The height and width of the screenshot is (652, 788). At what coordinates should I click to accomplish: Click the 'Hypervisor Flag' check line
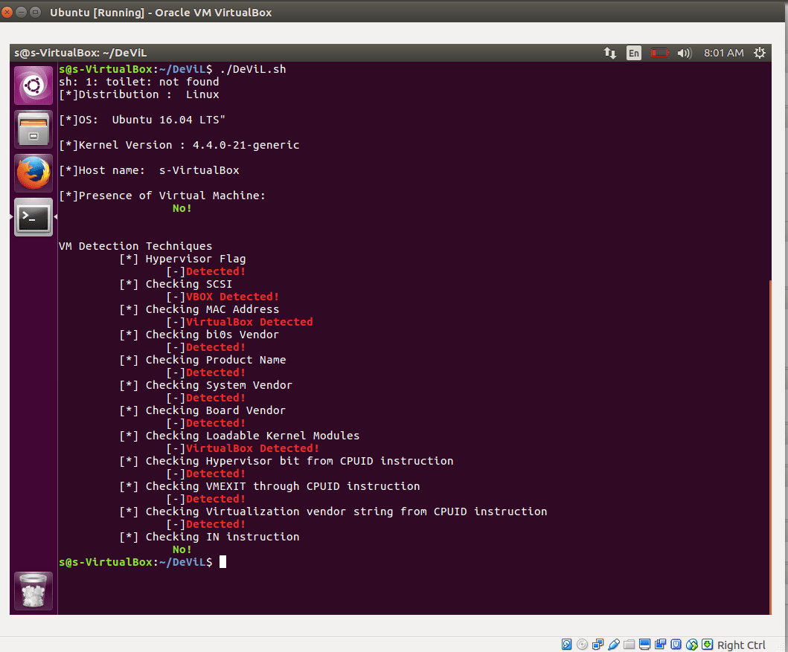pyautogui.click(x=182, y=259)
